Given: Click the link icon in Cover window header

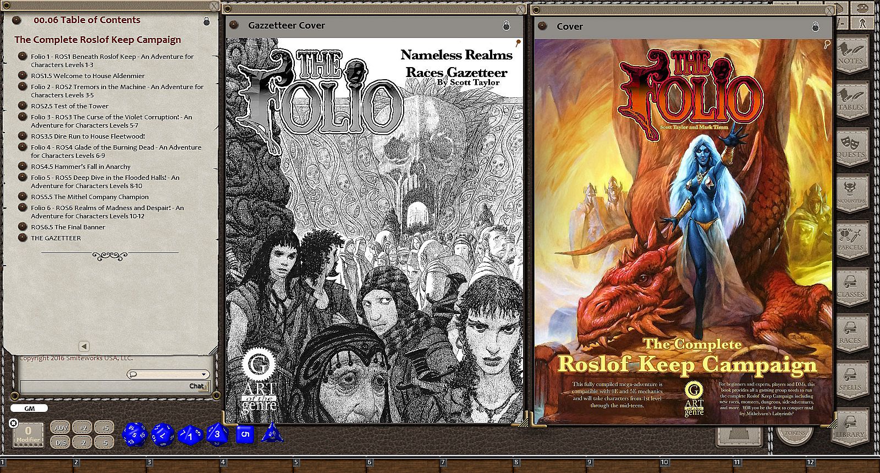Looking at the screenshot, I should tap(542, 26).
